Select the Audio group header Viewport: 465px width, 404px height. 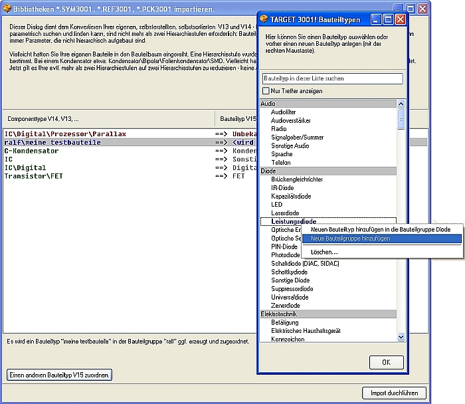[x=327, y=104]
